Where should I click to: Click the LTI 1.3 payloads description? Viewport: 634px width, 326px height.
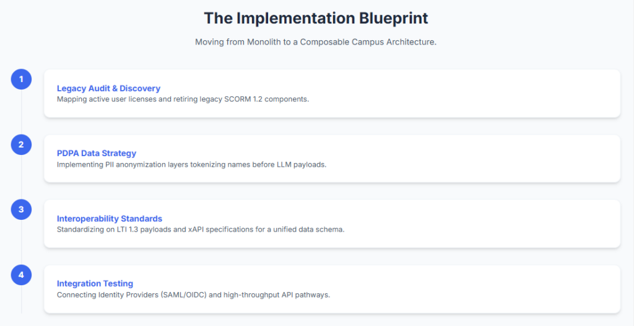pyautogui.click(x=201, y=230)
